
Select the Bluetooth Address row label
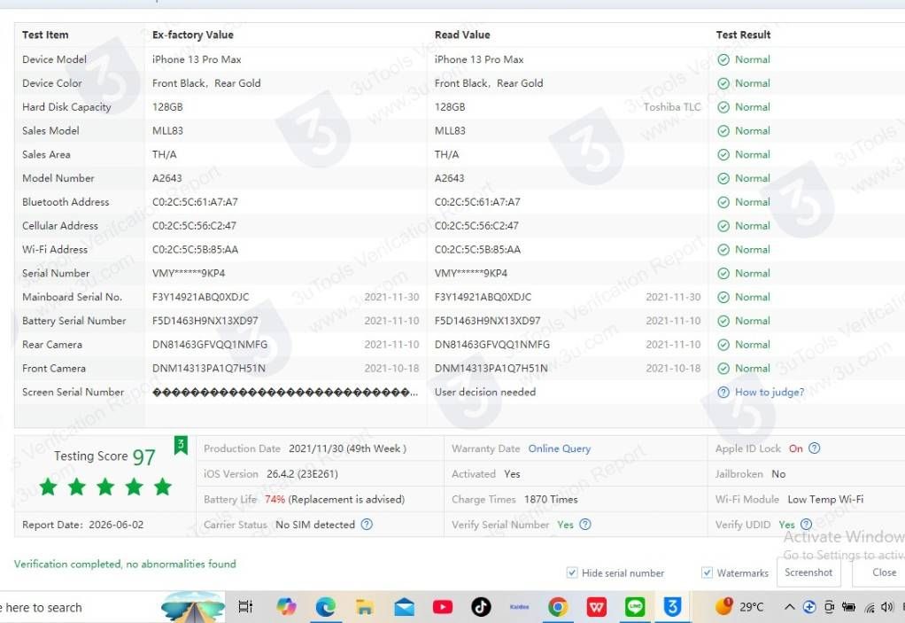click(66, 201)
